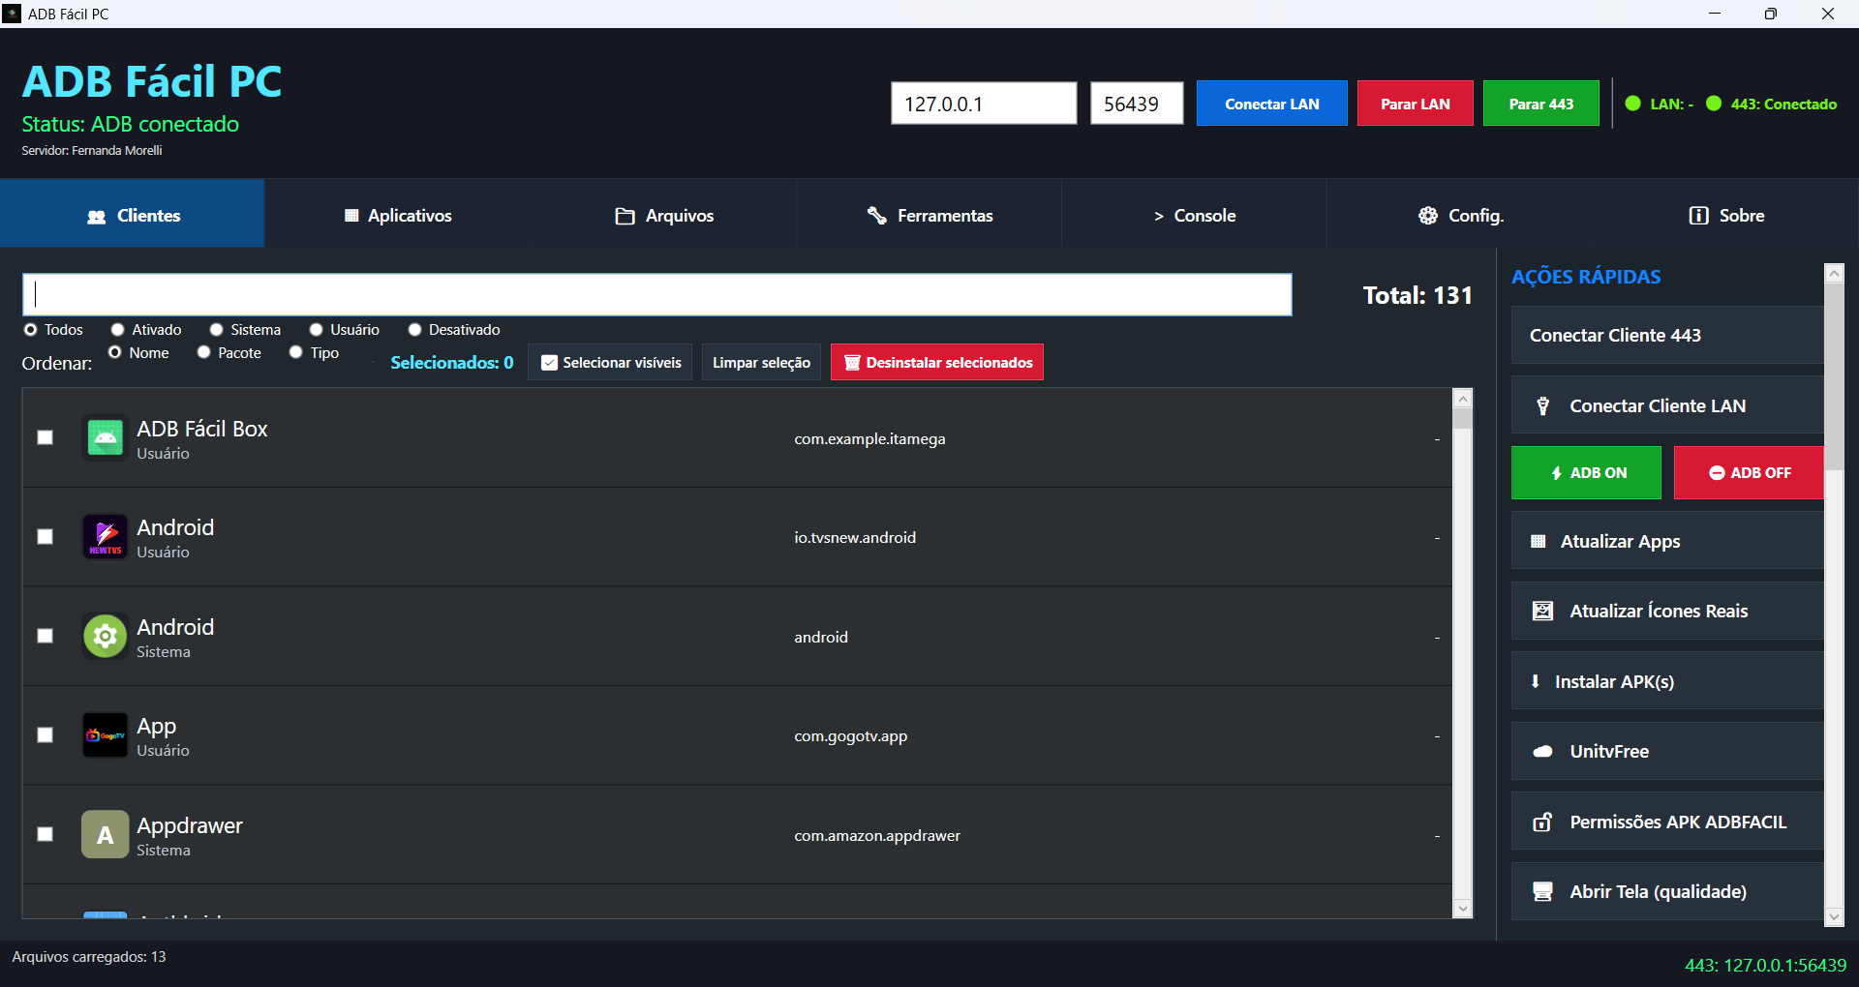Image resolution: width=1859 pixels, height=987 pixels.
Task: Open the Arquivos tab
Action: click(663, 213)
